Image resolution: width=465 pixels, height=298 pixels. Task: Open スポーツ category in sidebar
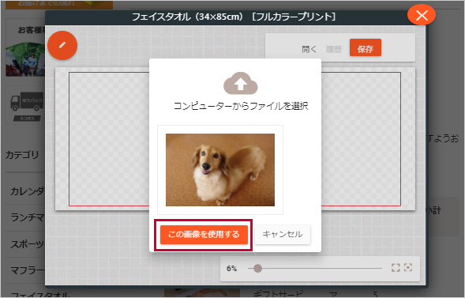28,244
